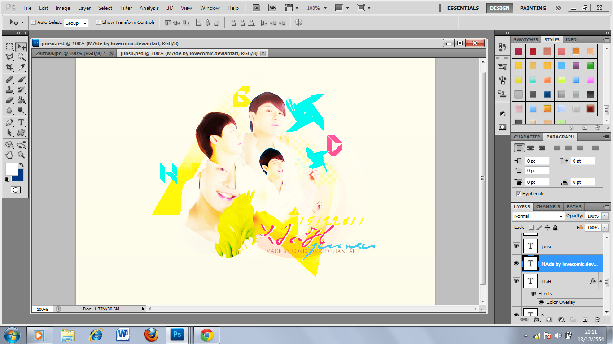
Task: Check Show Transform Controls
Action: (x=99, y=22)
